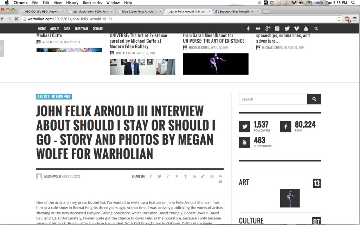This screenshot has width=360, height=225.
Task: Click the ARTIST INTERVIEWS category tag
Action: coord(54,97)
